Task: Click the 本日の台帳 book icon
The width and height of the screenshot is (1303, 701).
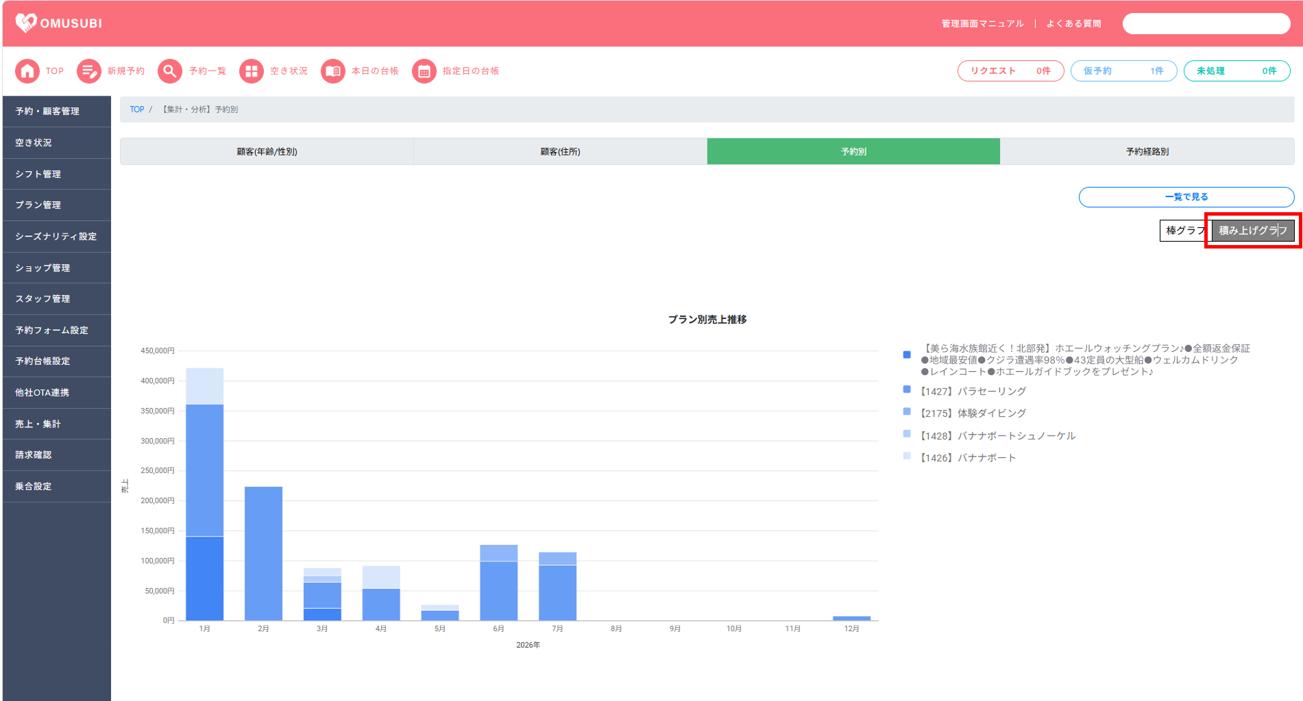Action: [333, 71]
